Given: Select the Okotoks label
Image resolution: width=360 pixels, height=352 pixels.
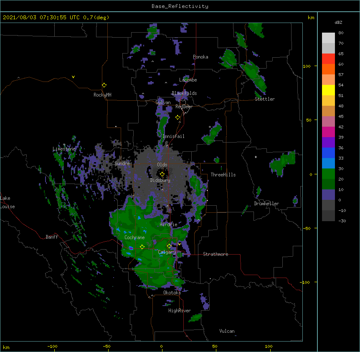Looking at the screenshot, I should [172, 293].
